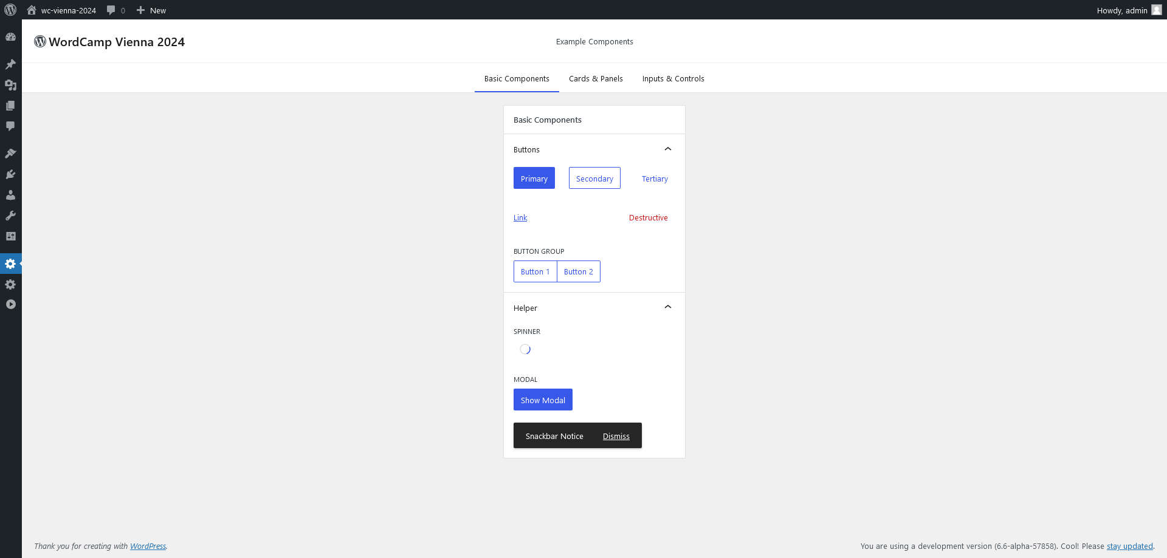Open the stay updated link in the footer
Viewport: 1167px width, 558px height.
coord(1129,546)
